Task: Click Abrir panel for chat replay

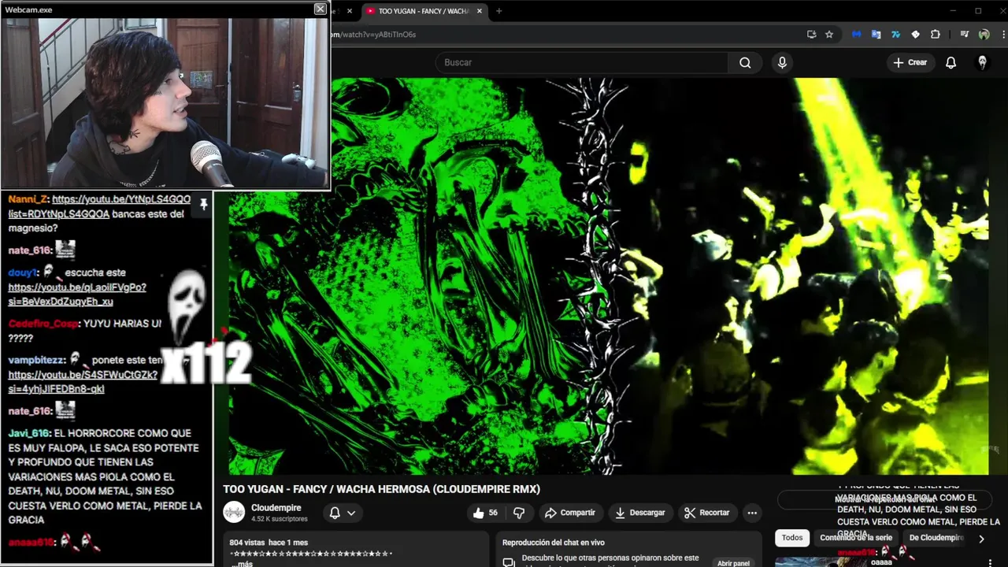Action: 733,563
